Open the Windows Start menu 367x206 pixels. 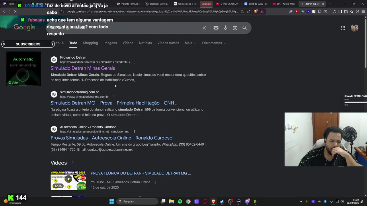[112, 201]
